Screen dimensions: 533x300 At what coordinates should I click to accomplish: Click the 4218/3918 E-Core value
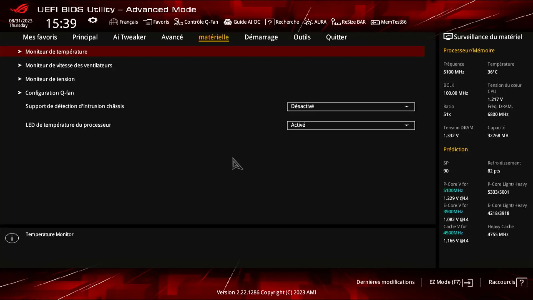point(498,213)
